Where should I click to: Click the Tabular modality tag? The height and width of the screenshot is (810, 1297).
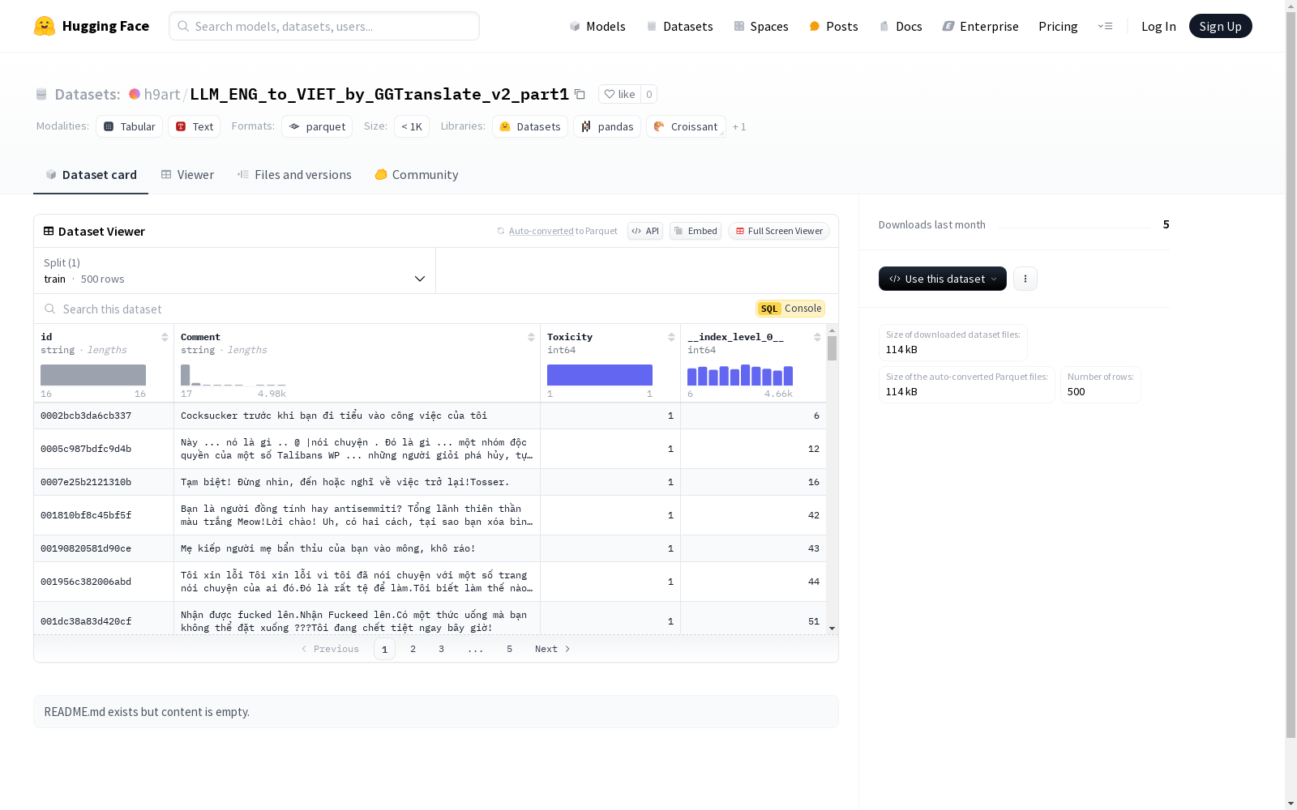[x=130, y=126]
